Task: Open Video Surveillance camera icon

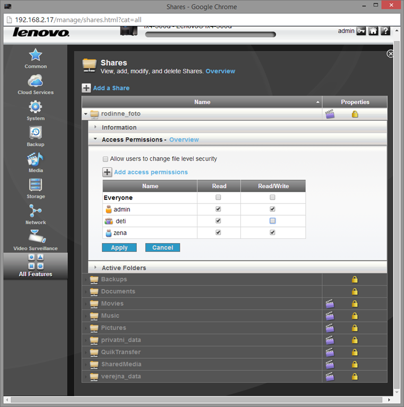Action: click(36, 237)
